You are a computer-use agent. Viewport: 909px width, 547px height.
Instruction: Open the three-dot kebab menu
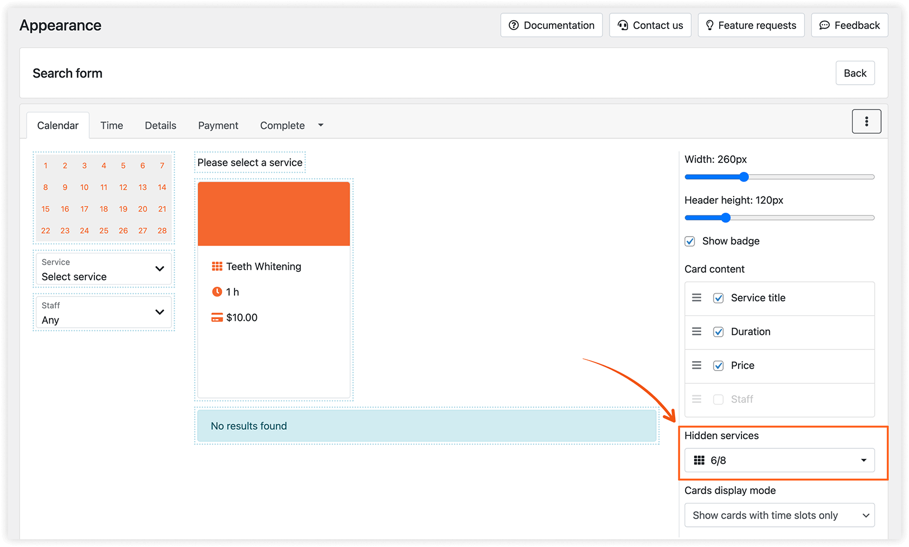[x=867, y=121]
